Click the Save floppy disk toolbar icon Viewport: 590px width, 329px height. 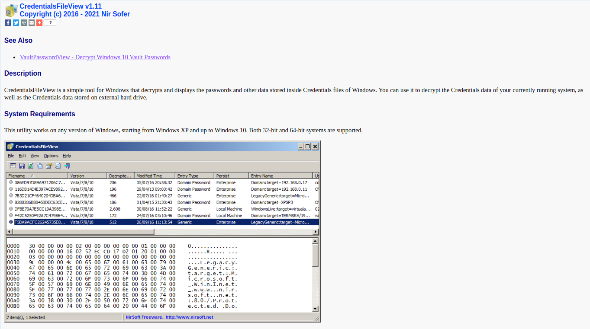tap(22, 166)
